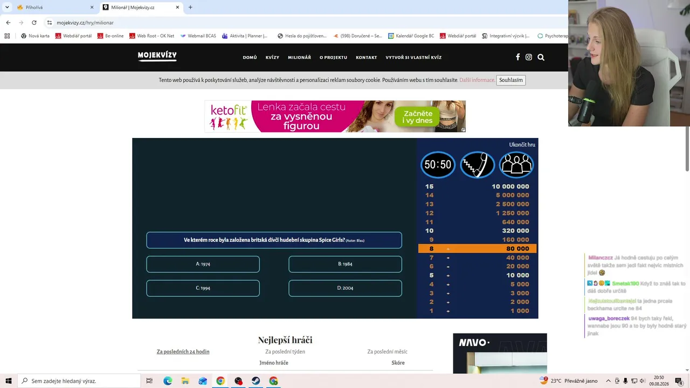Open the notification center icon

(x=679, y=381)
